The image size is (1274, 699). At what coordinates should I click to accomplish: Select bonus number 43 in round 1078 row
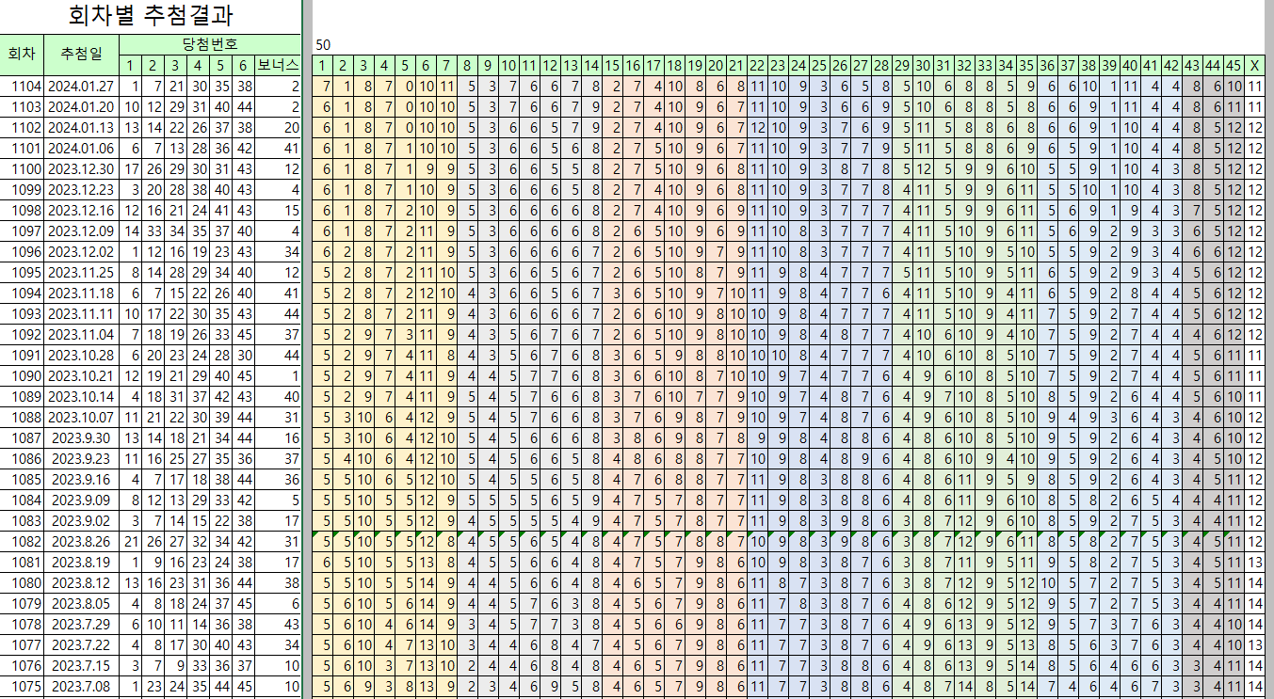click(278, 625)
